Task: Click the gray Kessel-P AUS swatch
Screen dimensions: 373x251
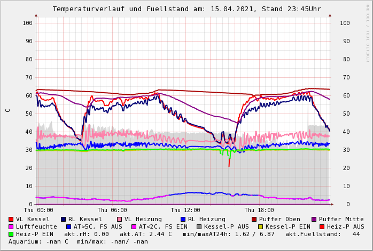Action: 199,226
